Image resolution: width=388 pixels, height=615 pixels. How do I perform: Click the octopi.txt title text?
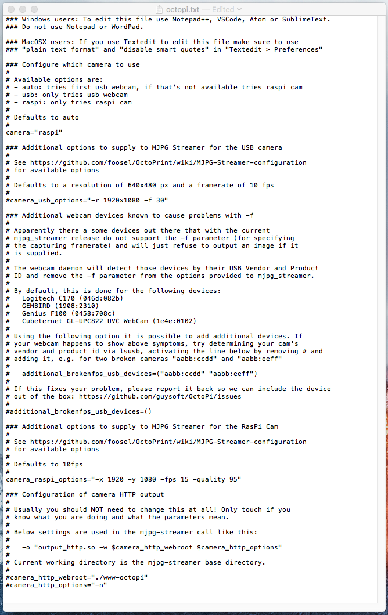(x=182, y=9)
